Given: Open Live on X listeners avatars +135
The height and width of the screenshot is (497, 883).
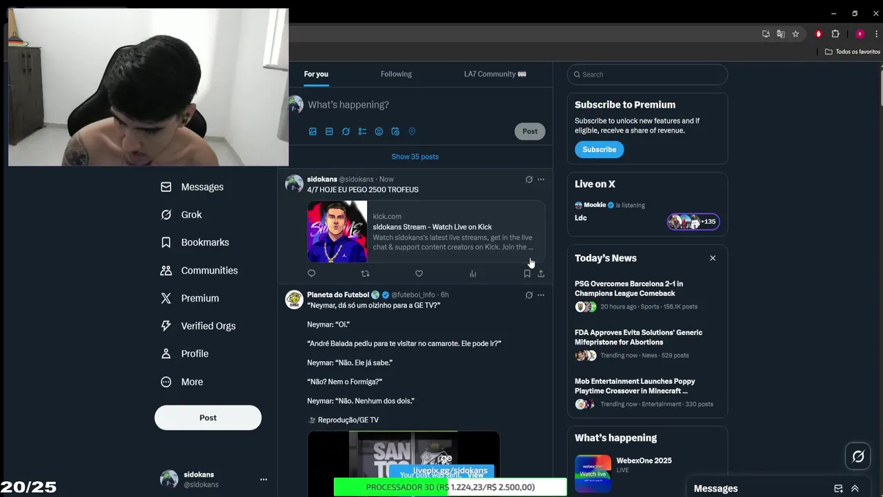Looking at the screenshot, I should click(x=693, y=222).
